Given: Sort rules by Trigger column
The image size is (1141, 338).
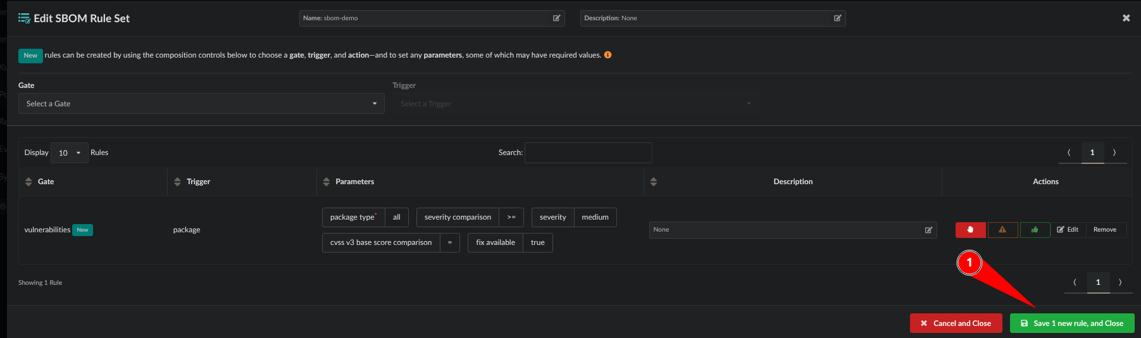Looking at the screenshot, I should 177,182.
